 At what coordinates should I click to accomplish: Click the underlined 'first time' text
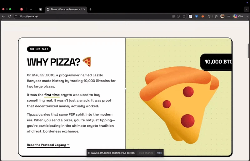click(x=52, y=95)
